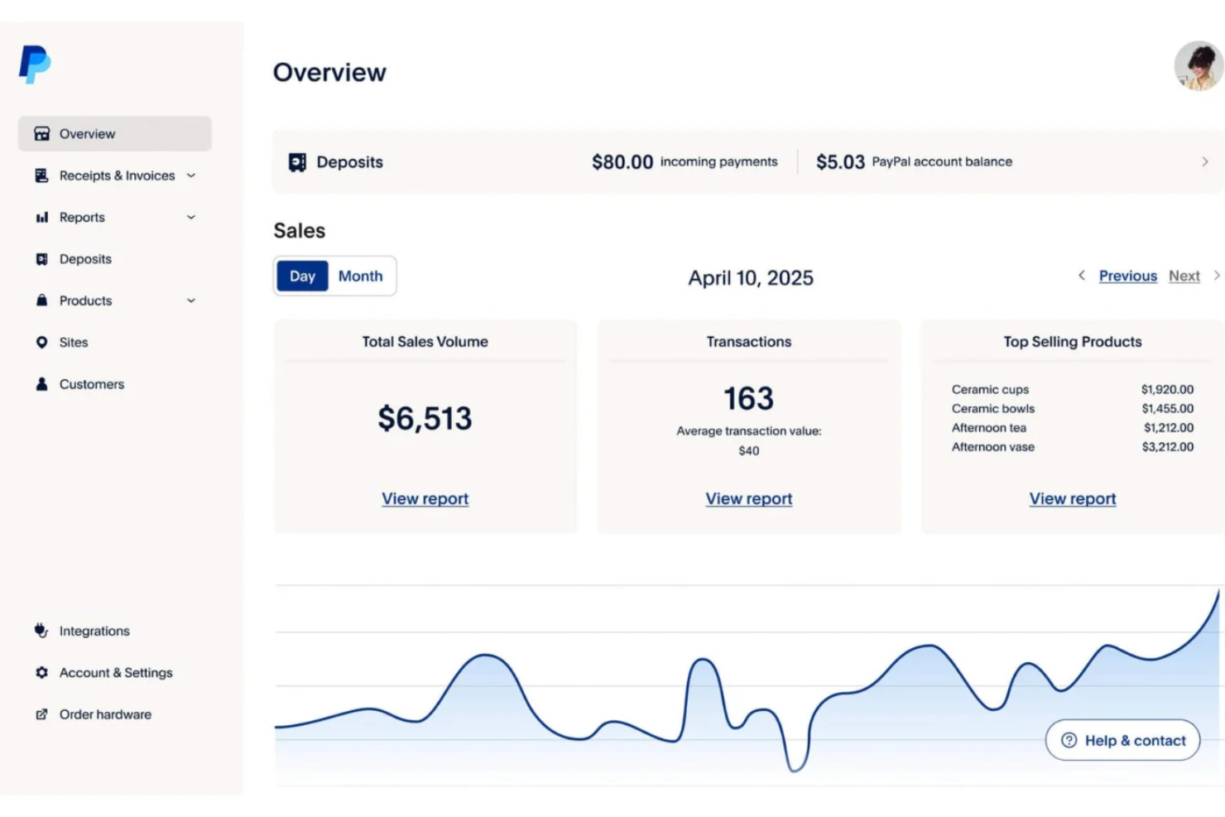Select the Overview icon in sidebar
The image size is (1225, 817).
click(41, 133)
